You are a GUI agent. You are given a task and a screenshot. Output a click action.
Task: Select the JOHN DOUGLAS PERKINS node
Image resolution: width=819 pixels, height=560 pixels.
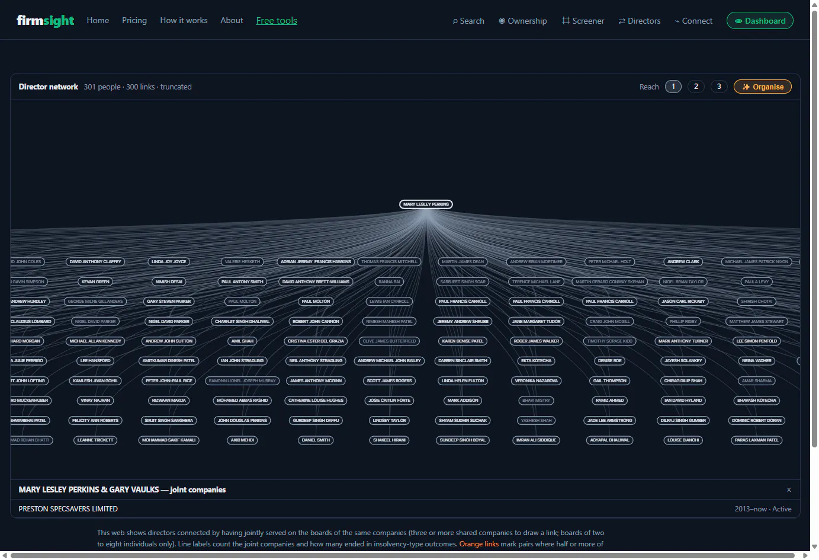coord(242,420)
